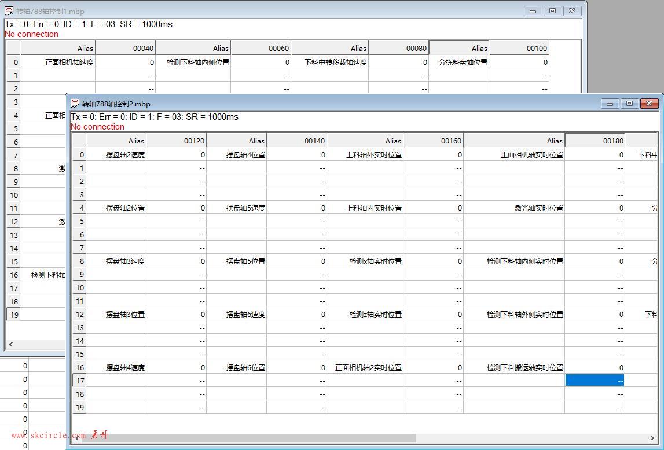
Task: Select the 00120 column header
Action: pyautogui.click(x=176, y=141)
